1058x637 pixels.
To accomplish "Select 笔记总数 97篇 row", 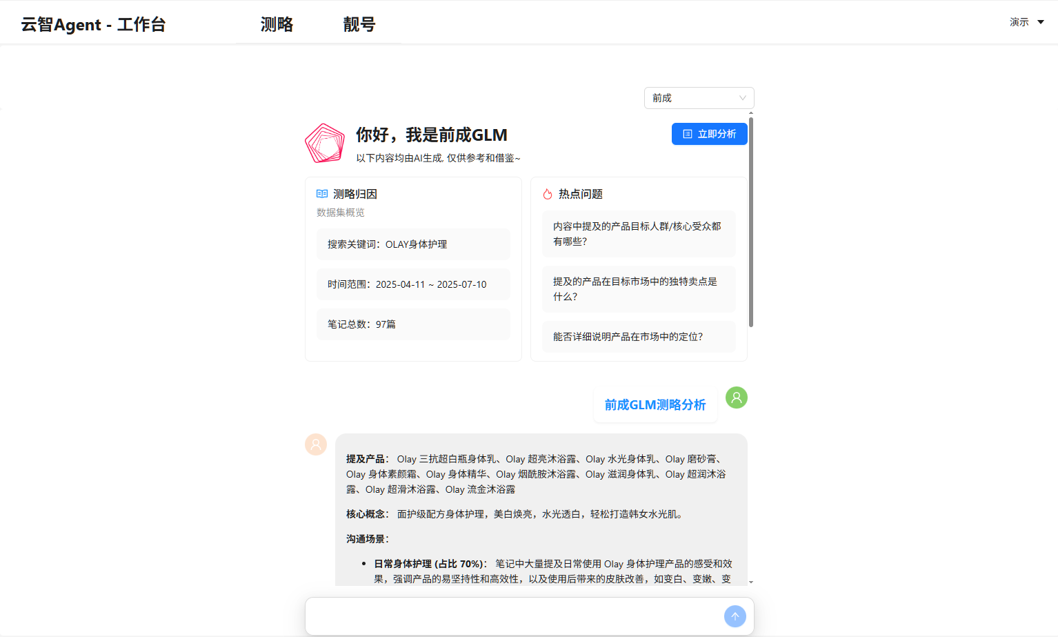I will coord(413,324).
